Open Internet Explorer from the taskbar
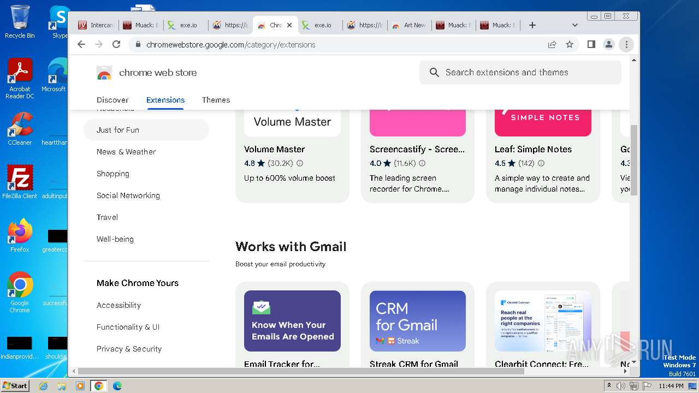Screen dimensions: 699x393 [x=43, y=386]
